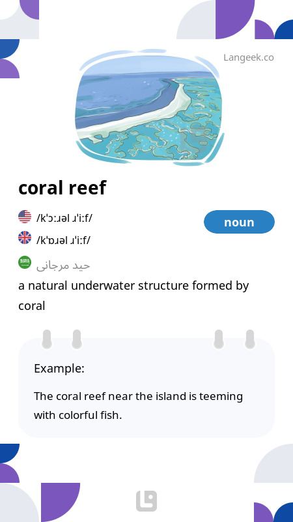Click the Saudi Arabia flag translation icon
The width and height of the screenshot is (293, 522).
25,262
